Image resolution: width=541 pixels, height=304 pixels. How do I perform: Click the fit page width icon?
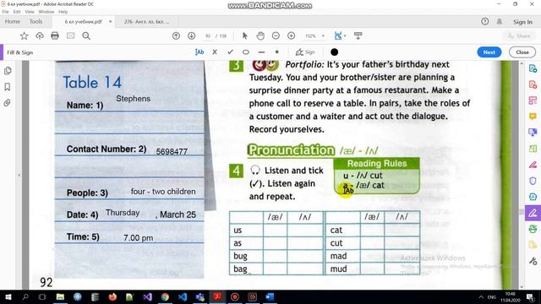[338, 35]
